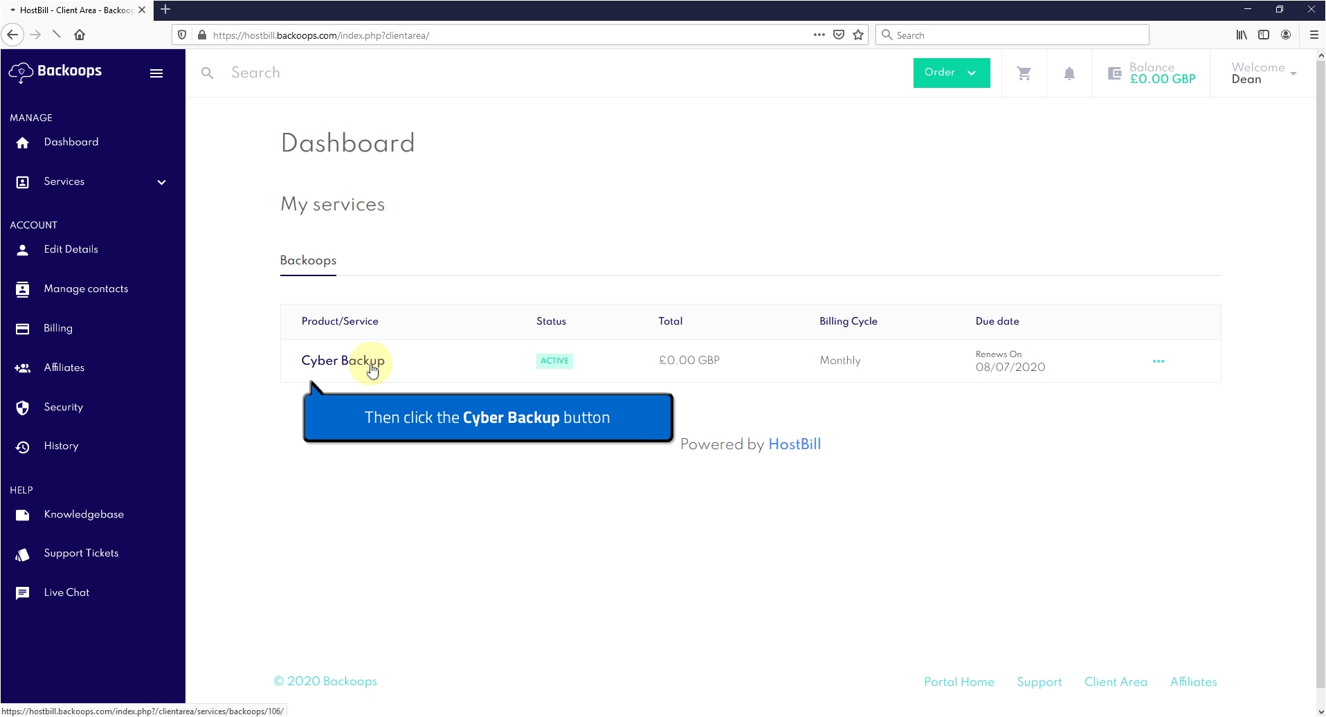This screenshot has width=1326, height=717.
Task: Follow the HostBill link
Action: pyautogui.click(x=794, y=444)
